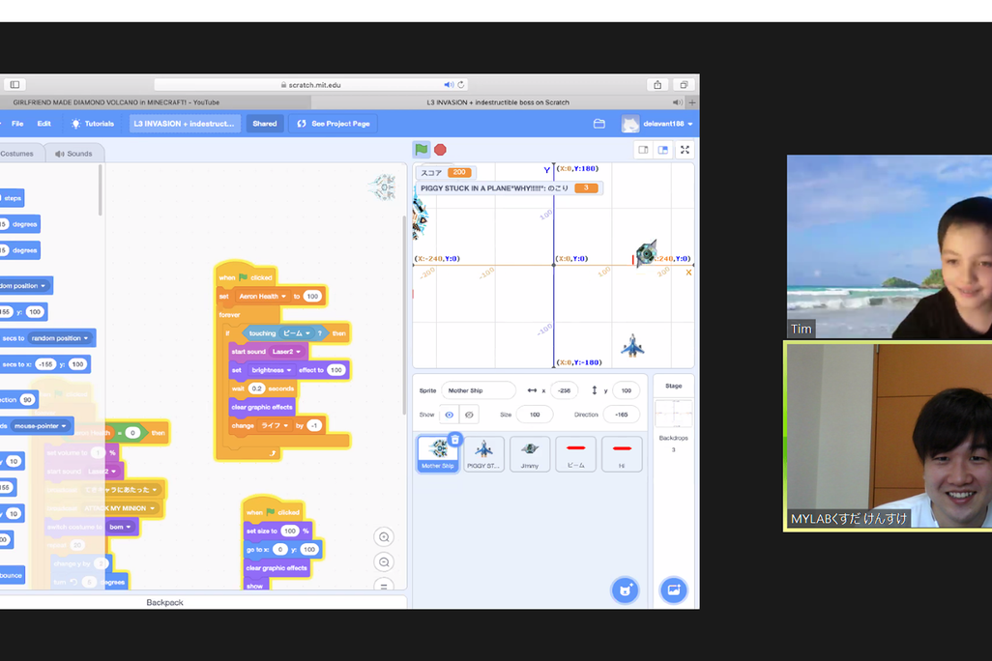
Task: Click the clear graphic effects block
Action: click(x=262, y=408)
